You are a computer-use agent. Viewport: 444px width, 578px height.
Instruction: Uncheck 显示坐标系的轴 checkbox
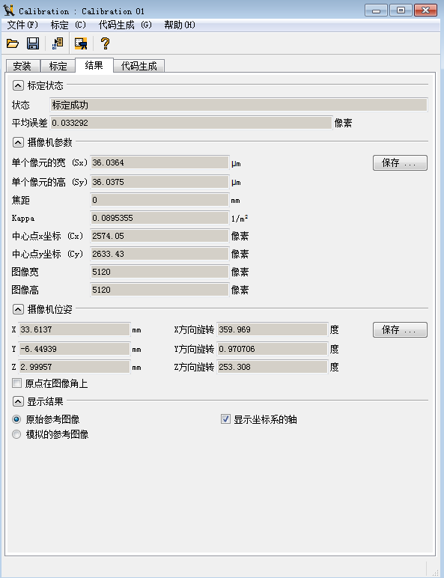(x=225, y=419)
